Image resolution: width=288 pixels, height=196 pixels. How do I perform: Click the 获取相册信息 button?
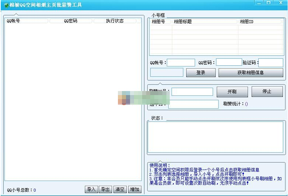pos(251,73)
